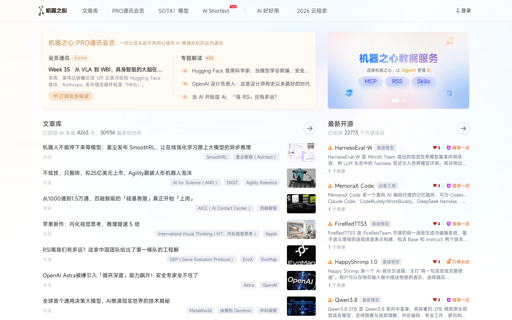Open OpenAI Astra article thumbnail

(x=301, y=281)
